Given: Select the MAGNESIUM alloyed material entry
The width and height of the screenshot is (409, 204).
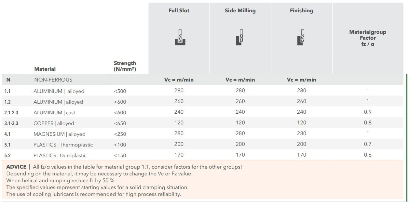Looking at the screenshot, I should click(x=59, y=134).
